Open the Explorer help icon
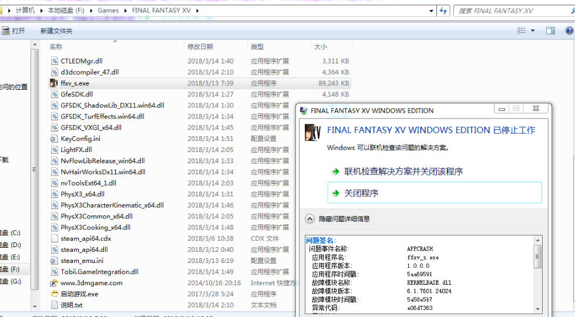This screenshot has width=575, height=317. tap(570, 31)
